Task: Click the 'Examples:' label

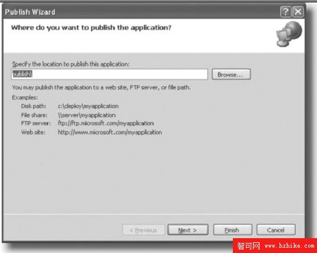Action: click(25, 97)
